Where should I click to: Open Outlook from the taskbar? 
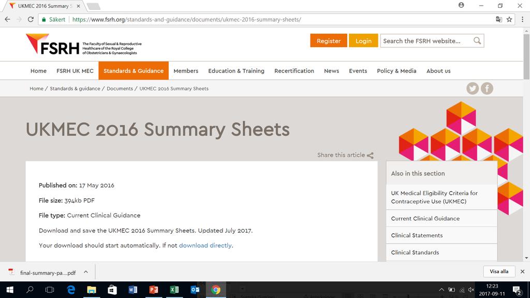(195, 290)
